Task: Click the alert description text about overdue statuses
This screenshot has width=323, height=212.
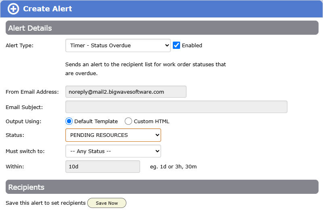Action: (145, 69)
